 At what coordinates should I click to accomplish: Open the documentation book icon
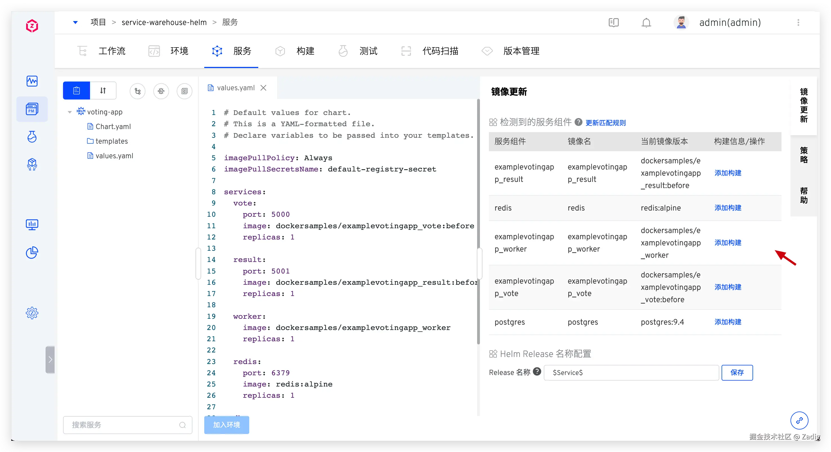click(614, 22)
